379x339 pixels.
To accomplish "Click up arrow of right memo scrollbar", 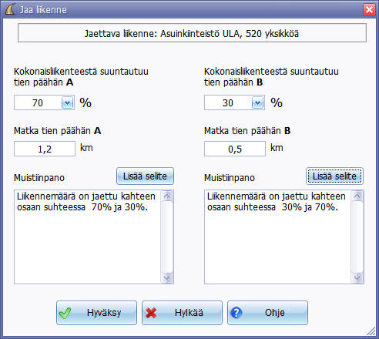I will coord(357,196).
